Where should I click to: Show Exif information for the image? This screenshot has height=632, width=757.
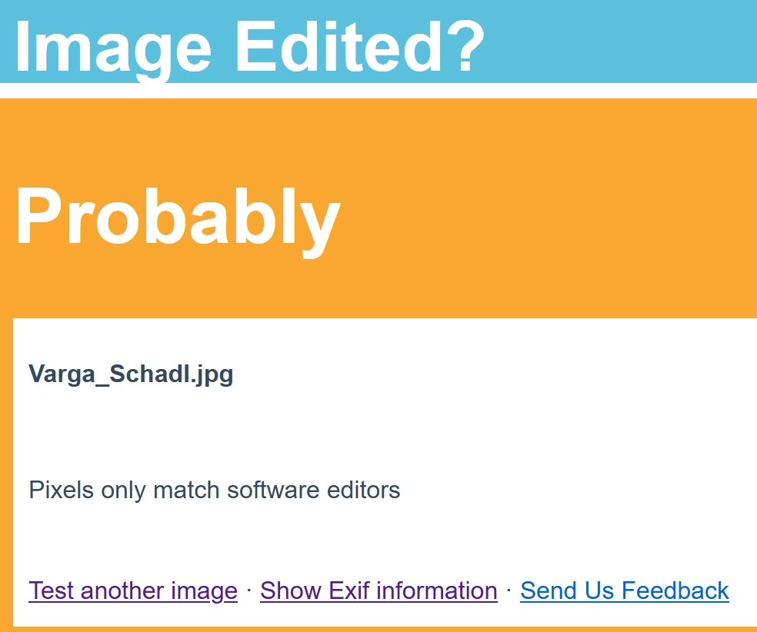point(378,591)
